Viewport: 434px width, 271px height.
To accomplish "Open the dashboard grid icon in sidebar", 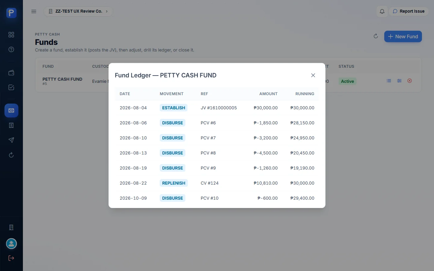I will click(11, 35).
